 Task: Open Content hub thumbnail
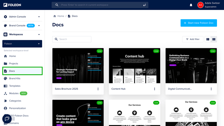point(135,66)
